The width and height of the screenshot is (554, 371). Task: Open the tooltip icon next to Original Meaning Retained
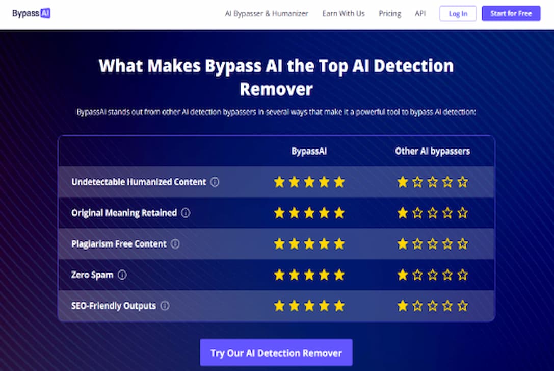(x=186, y=213)
